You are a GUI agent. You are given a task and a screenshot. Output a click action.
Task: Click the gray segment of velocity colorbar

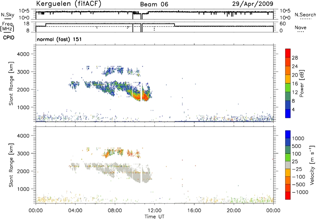point(288,165)
